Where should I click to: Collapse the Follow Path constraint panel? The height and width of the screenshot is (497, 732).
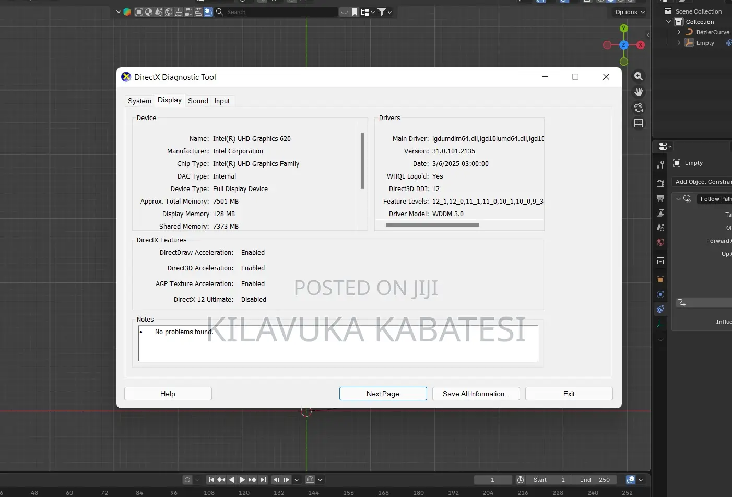pyautogui.click(x=678, y=199)
